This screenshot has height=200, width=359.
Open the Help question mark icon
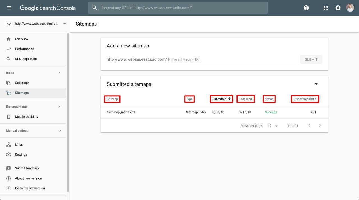tap(306, 8)
